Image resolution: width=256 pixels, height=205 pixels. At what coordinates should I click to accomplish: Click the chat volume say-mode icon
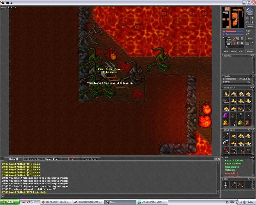3,196
